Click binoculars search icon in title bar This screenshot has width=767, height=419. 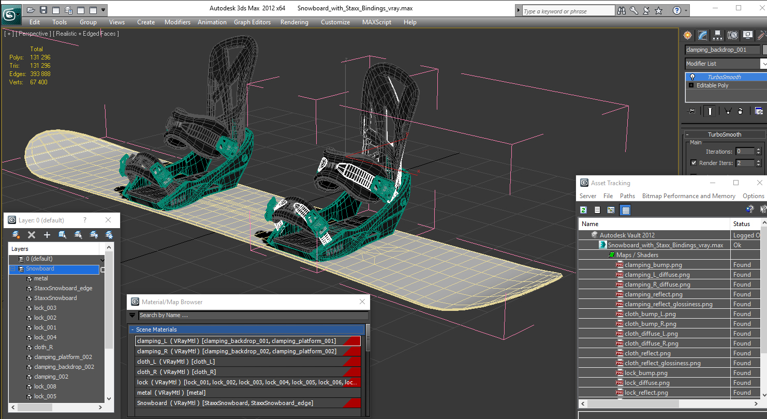622,10
